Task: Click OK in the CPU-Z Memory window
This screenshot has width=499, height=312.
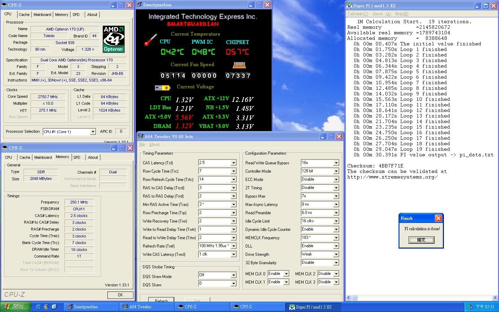Action: pyautogui.click(x=120, y=295)
